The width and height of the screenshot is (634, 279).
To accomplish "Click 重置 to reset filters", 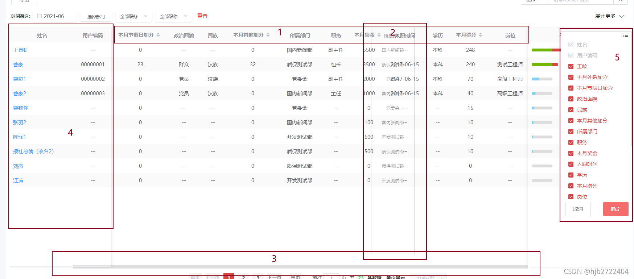I will click(202, 16).
